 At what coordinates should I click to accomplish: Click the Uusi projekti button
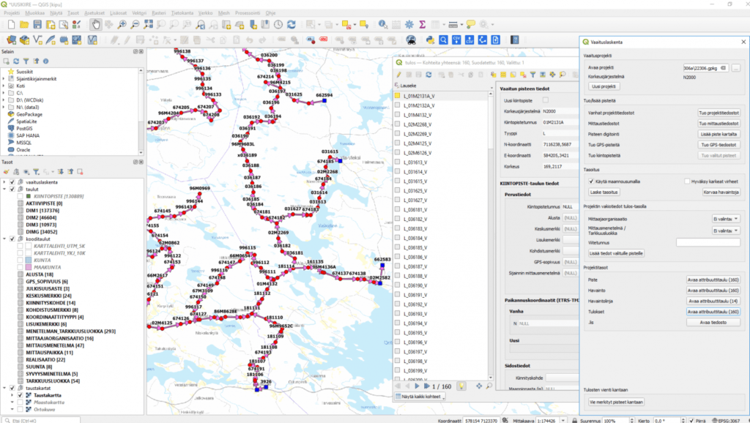click(x=604, y=86)
